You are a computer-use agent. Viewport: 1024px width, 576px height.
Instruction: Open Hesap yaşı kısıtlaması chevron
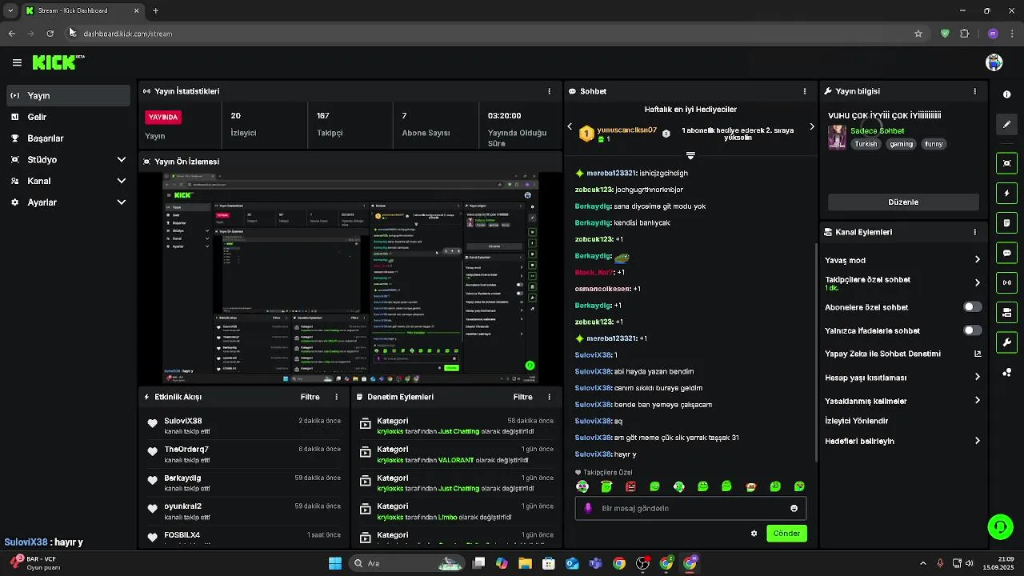[977, 377]
